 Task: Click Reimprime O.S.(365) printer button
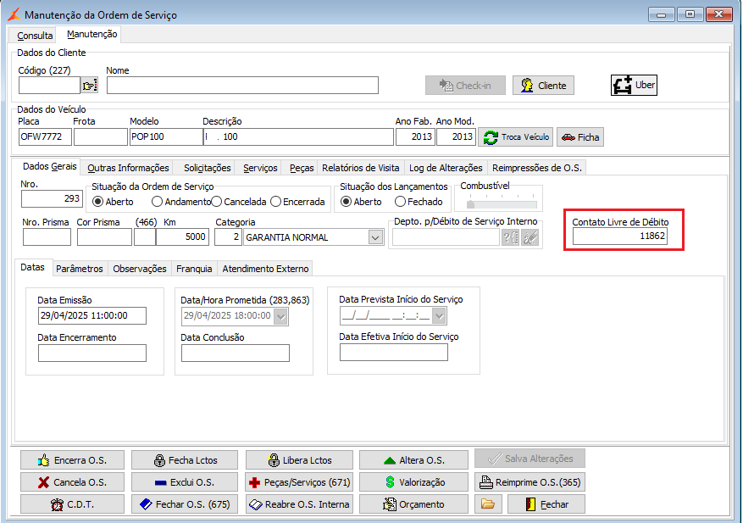tap(530, 482)
